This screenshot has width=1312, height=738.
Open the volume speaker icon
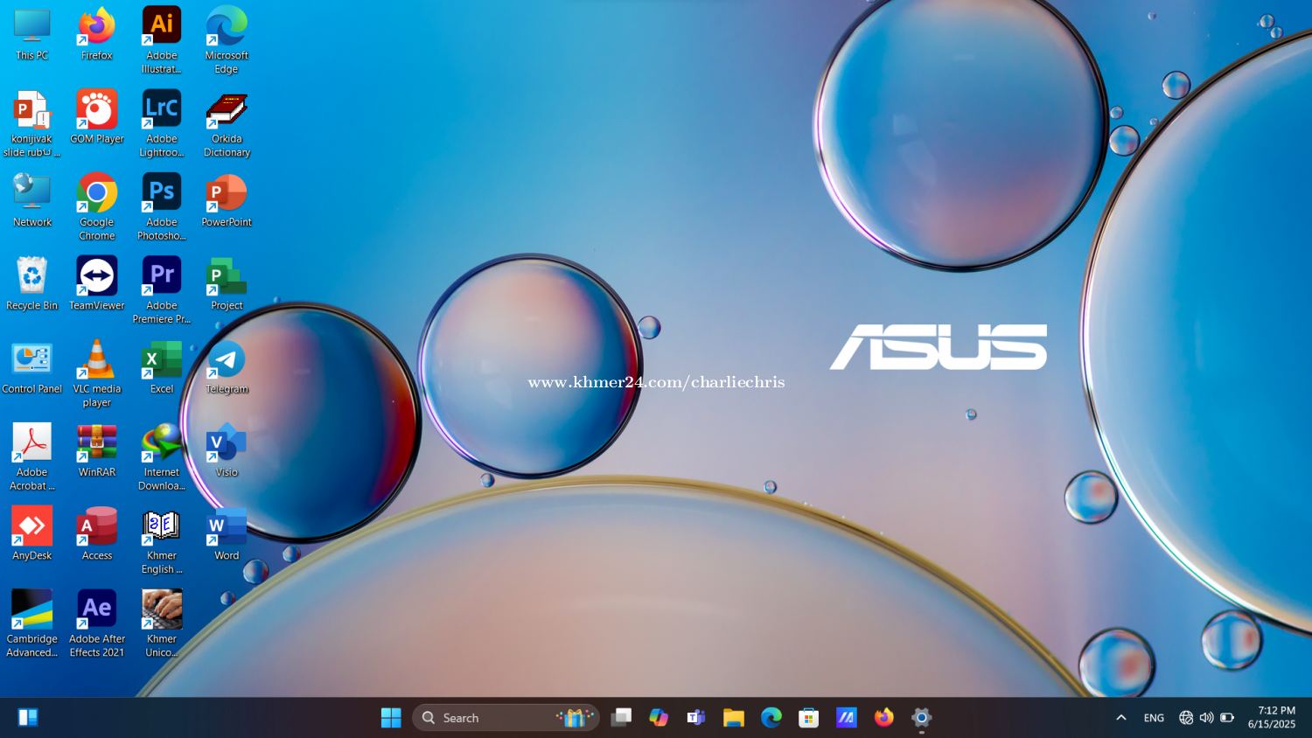(1206, 718)
